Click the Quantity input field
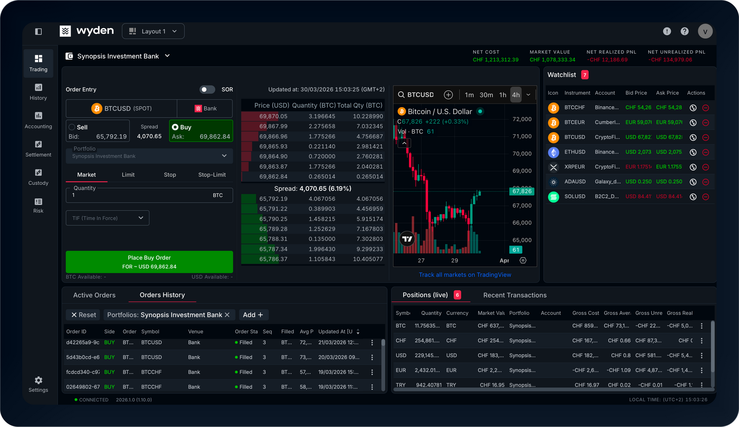Screen dimensions: 739x427 tap(149, 195)
